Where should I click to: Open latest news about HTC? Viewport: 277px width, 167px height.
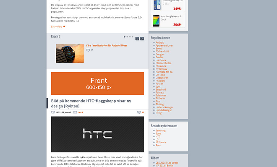[158, 136]
